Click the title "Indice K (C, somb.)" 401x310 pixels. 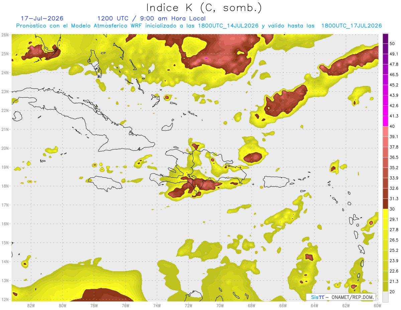coord(204,8)
